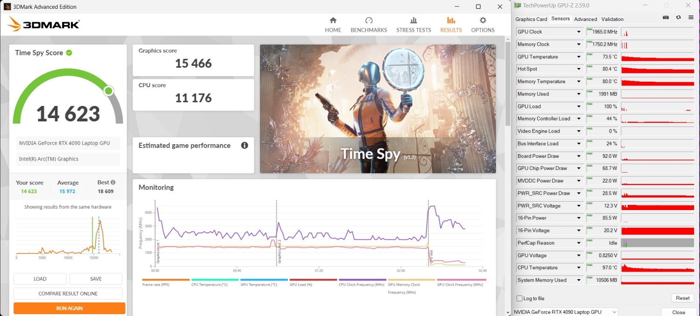700x316 pixels.
Task: Click GPU-Z refresh icon
Action: point(678,17)
